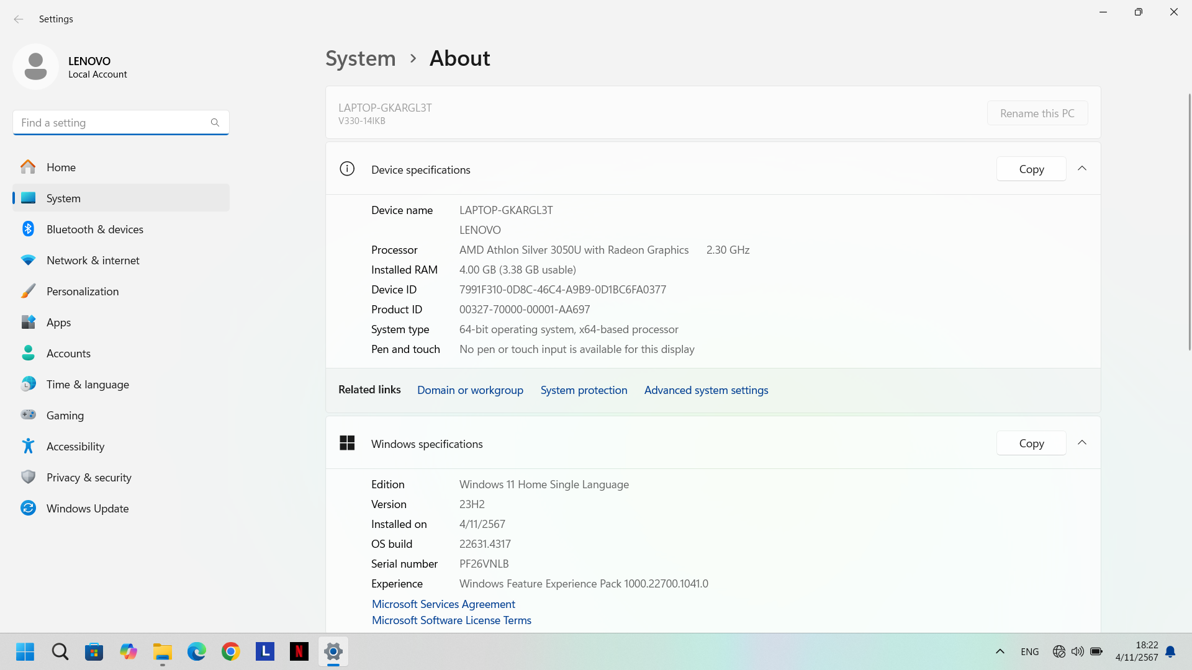Copy the Device specifications
Viewport: 1192px width, 670px height.
1031,169
